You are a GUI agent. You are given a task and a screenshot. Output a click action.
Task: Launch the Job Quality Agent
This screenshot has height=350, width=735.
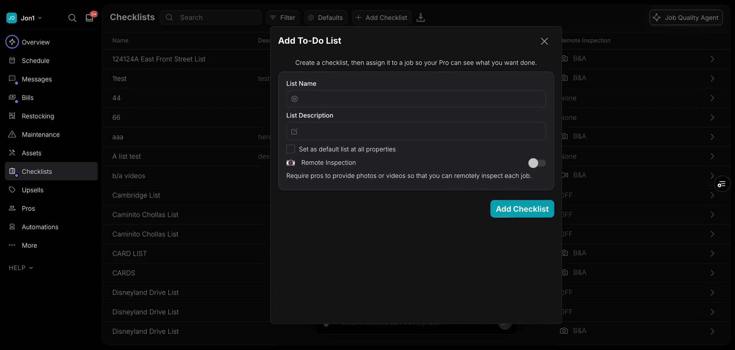point(686,17)
